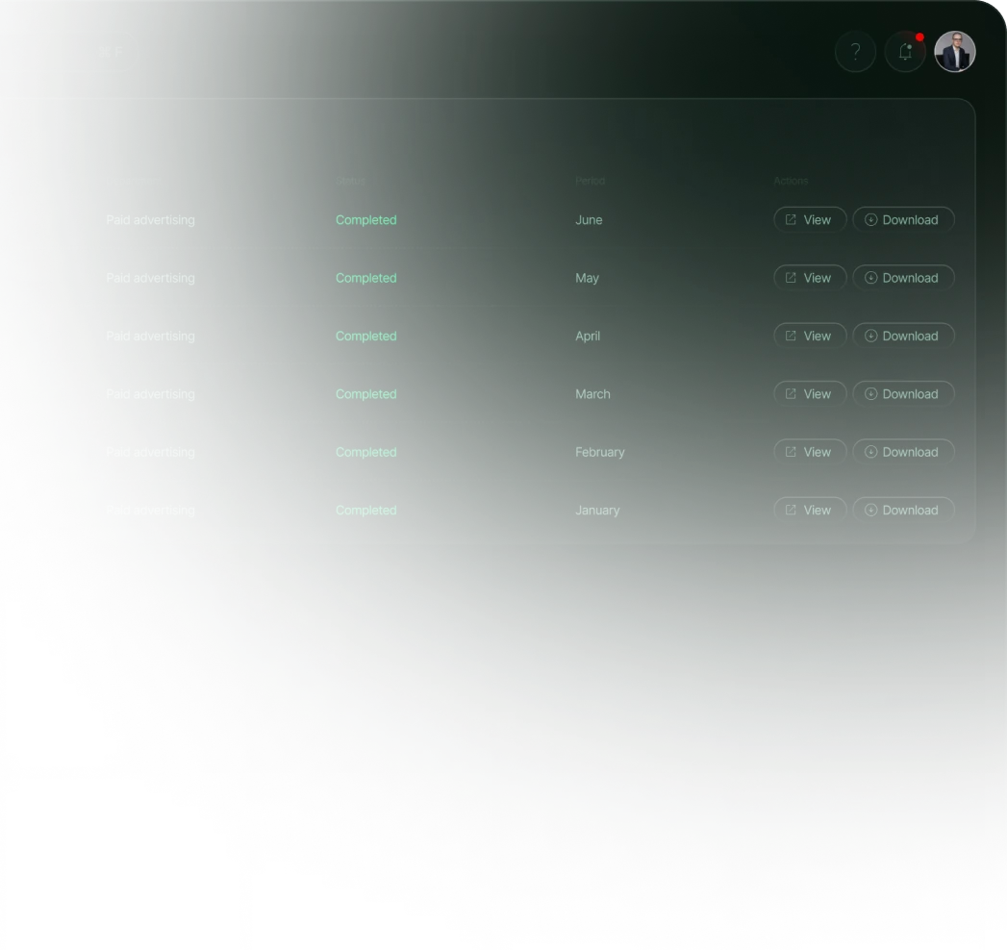The height and width of the screenshot is (950, 1007).
Task: View the January report
Action: [810, 511]
